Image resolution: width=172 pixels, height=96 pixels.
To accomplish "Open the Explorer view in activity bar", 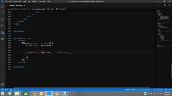I will point(2,6).
